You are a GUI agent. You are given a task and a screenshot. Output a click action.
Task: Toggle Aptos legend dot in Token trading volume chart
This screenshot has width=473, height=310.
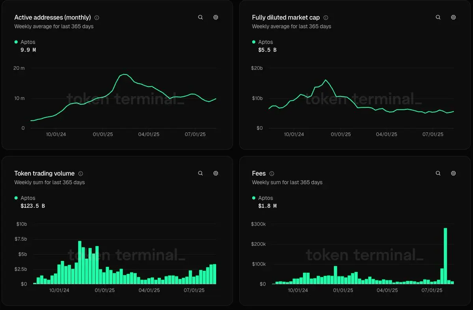[16, 198]
